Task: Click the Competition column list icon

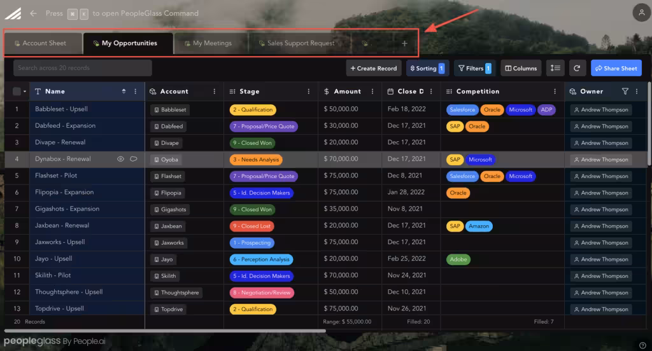Action: click(449, 92)
